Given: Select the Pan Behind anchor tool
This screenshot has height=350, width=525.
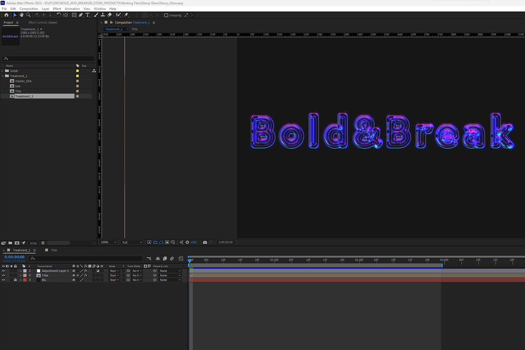Looking at the screenshot, I should click(66, 15).
